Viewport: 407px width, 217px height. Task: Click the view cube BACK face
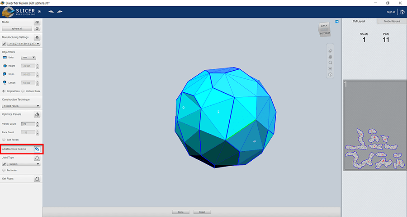click(x=324, y=26)
